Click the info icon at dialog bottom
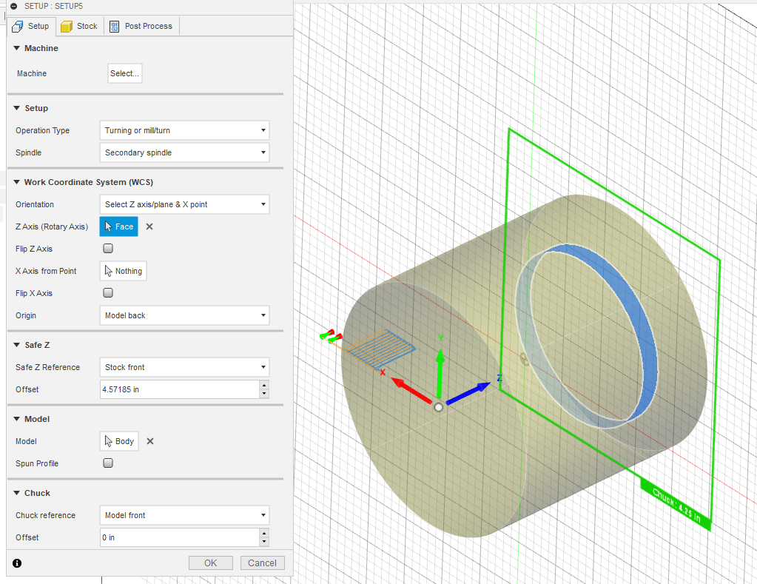Image resolution: width=757 pixels, height=584 pixels. tap(17, 563)
